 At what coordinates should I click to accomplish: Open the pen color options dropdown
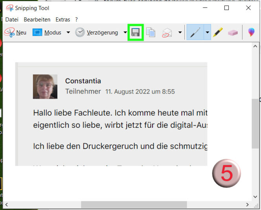[207, 33]
